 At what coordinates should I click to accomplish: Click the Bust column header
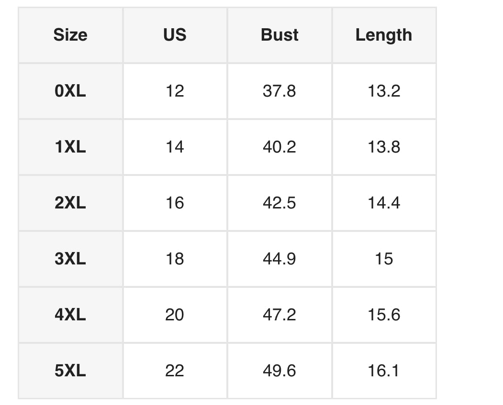pyautogui.click(x=279, y=35)
